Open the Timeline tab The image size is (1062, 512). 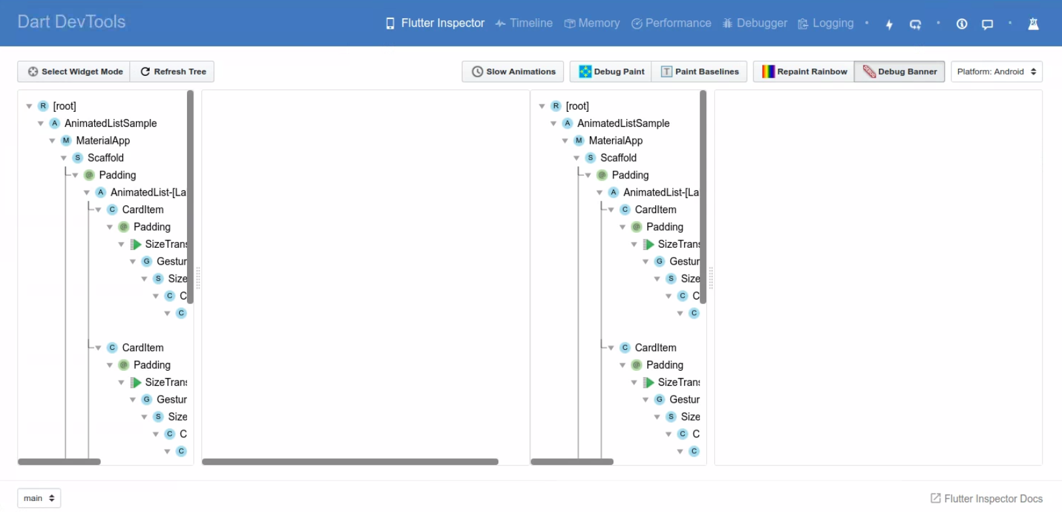[x=524, y=24]
